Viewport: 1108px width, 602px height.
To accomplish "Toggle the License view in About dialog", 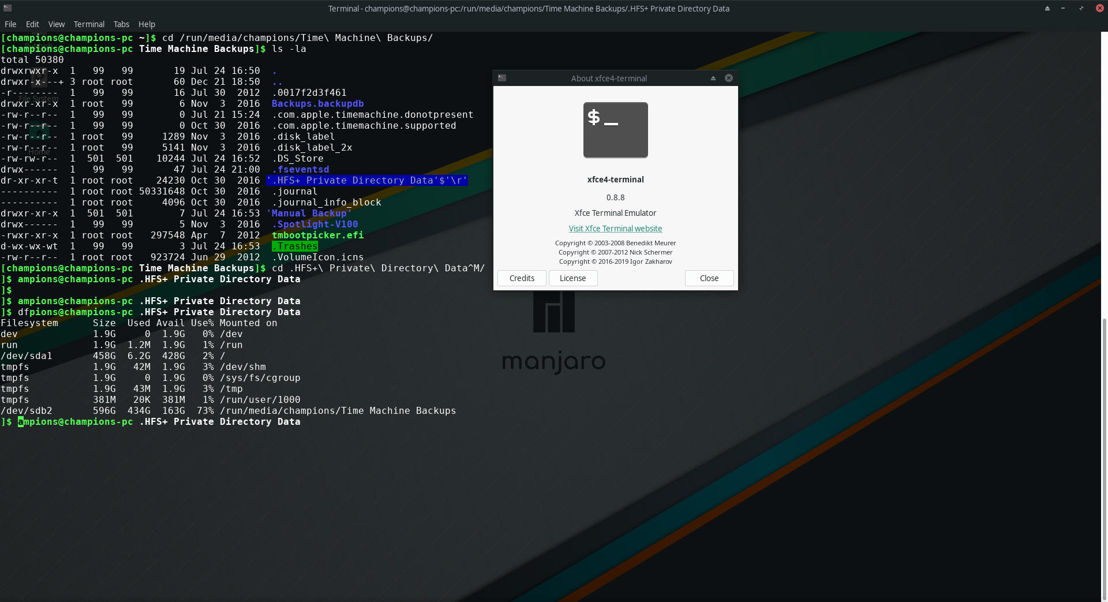I will (x=572, y=278).
